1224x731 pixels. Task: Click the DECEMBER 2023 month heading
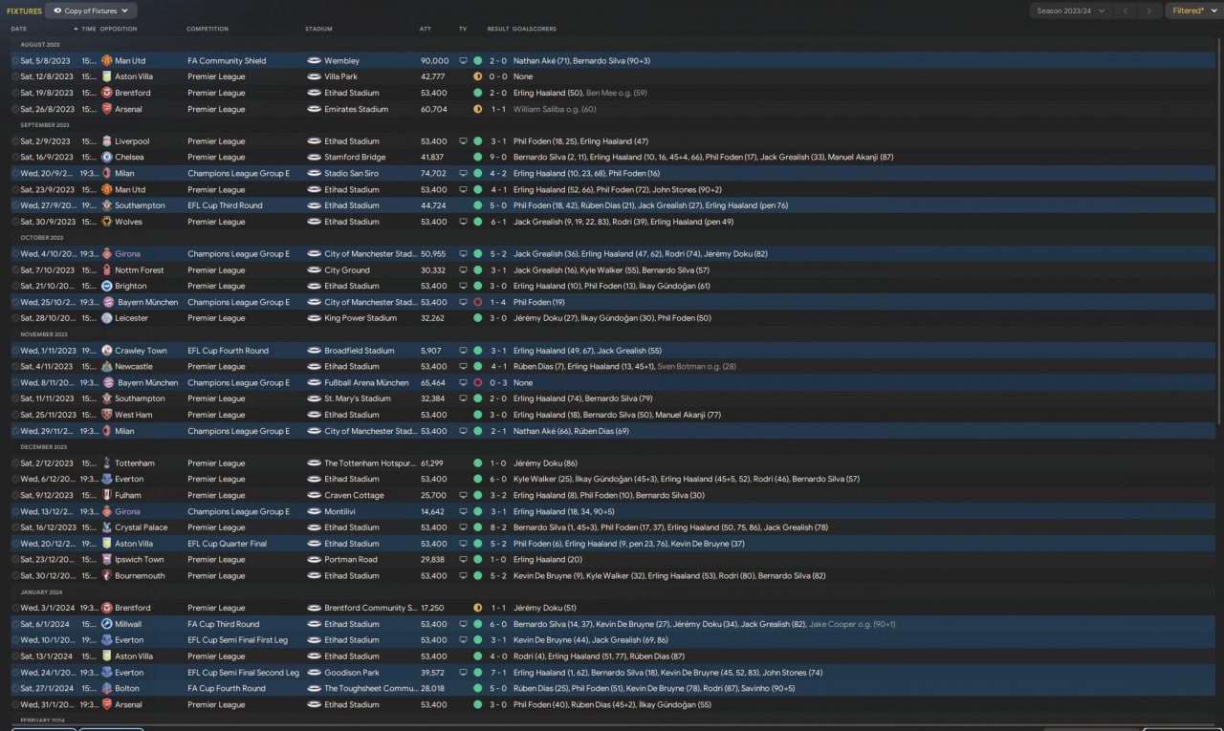click(44, 447)
